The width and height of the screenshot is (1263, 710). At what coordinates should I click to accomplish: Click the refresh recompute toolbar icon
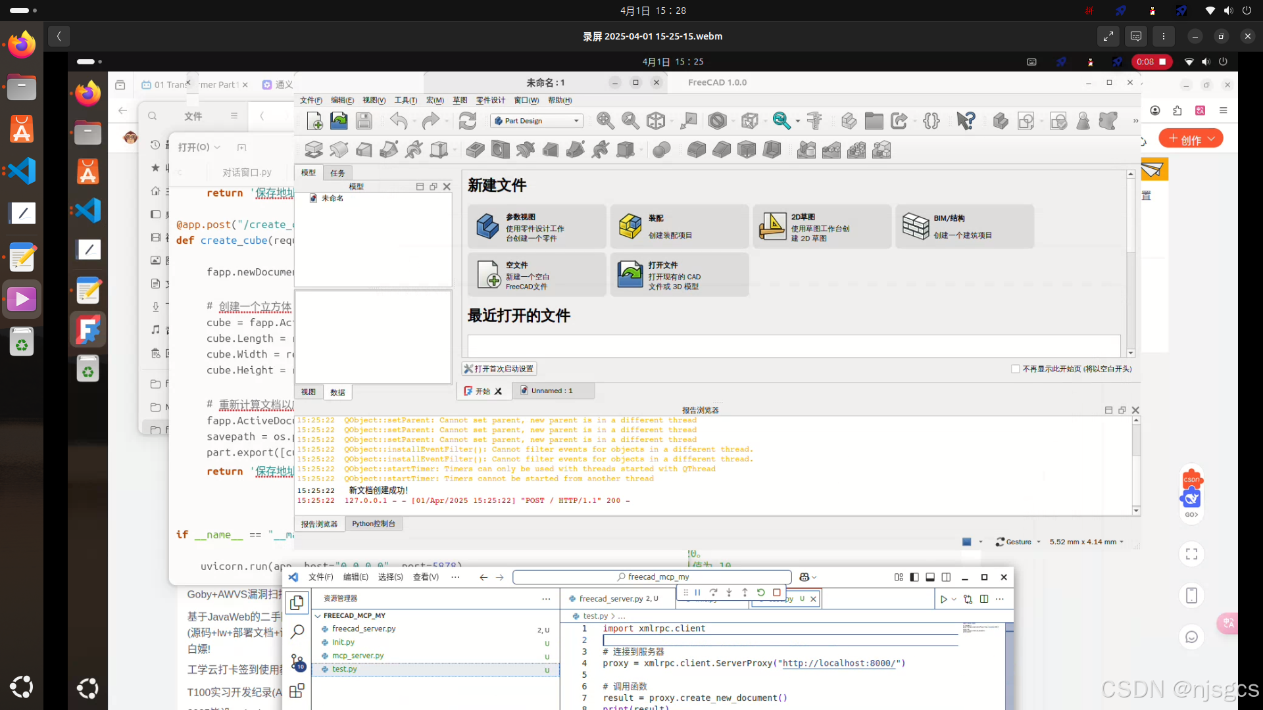tap(467, 121)
